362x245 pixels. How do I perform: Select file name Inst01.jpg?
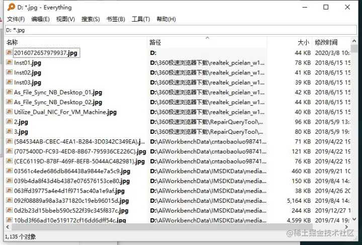(x=28, y=62)
